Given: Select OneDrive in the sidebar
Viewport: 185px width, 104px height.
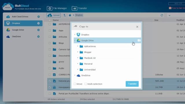Looking at the screenshot, I should (x=16, y=37).
